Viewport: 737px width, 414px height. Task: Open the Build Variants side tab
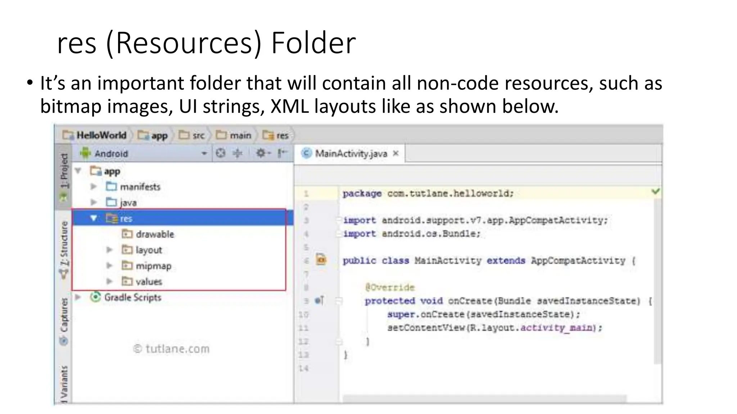click(x=64, y=384)
